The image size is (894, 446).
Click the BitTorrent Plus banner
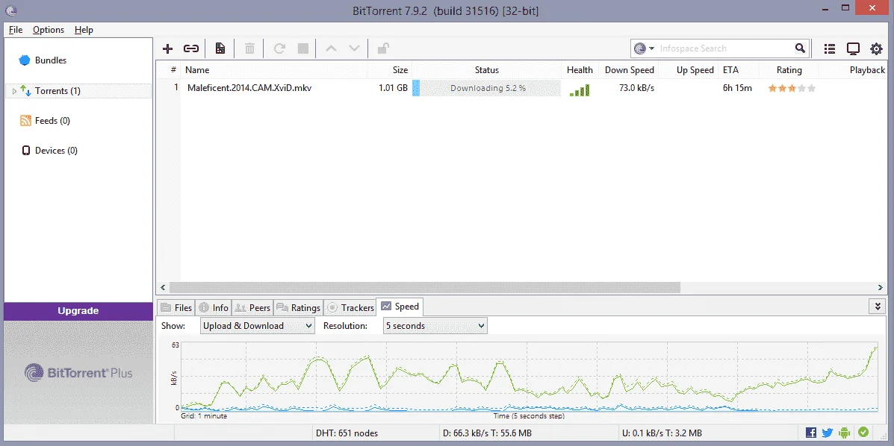pyautogui.click(x=78, y=373)
